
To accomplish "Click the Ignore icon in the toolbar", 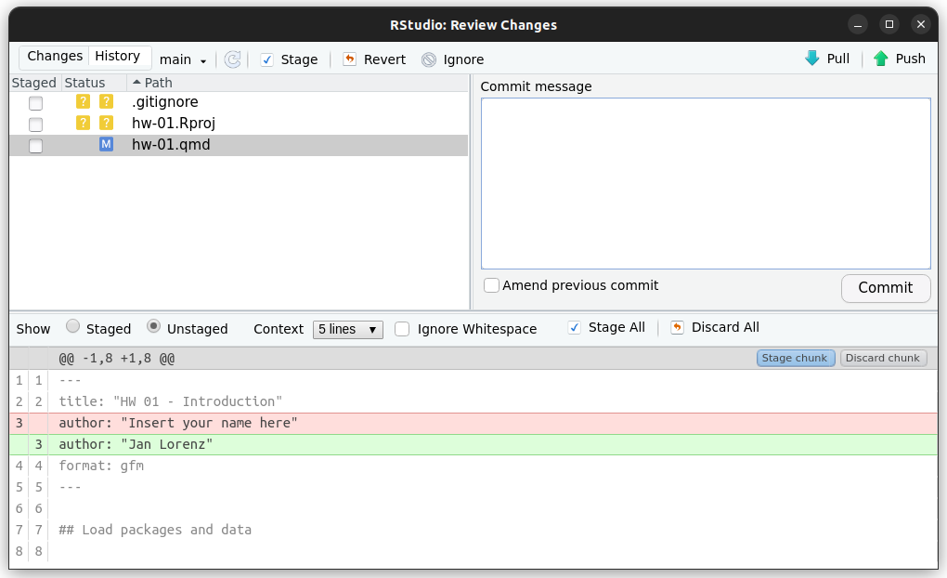I will pyautogui.click(x=429, y=59).
